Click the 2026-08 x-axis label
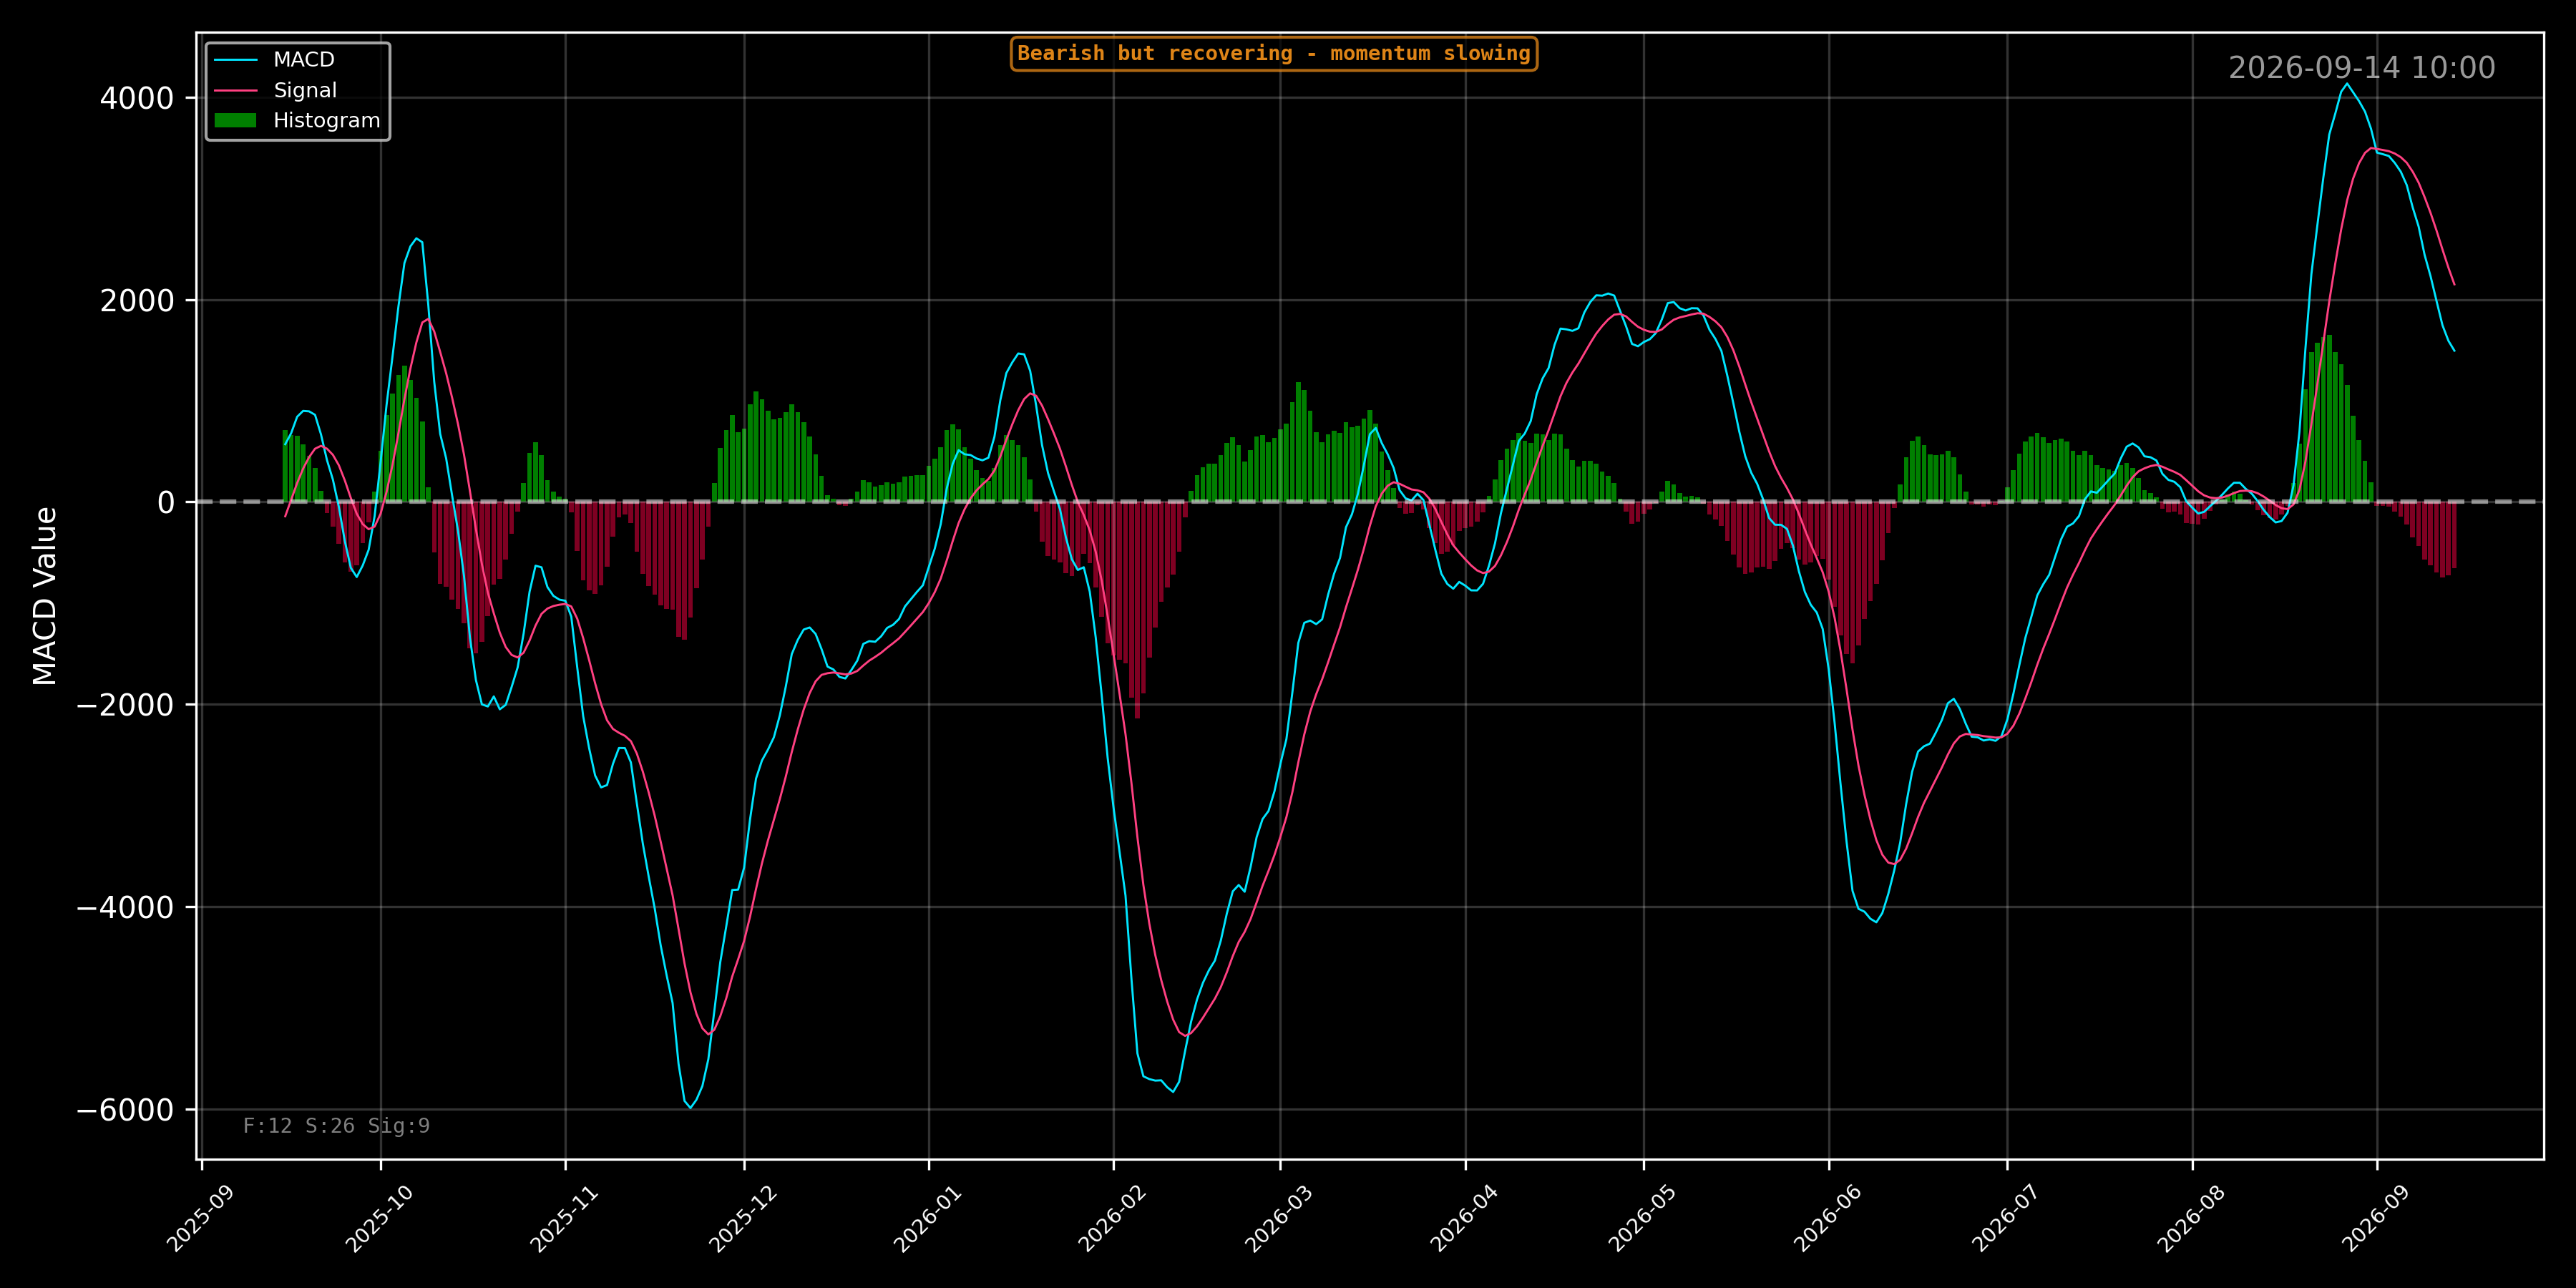2576x1288 pixels. tap(2191, 1218)
